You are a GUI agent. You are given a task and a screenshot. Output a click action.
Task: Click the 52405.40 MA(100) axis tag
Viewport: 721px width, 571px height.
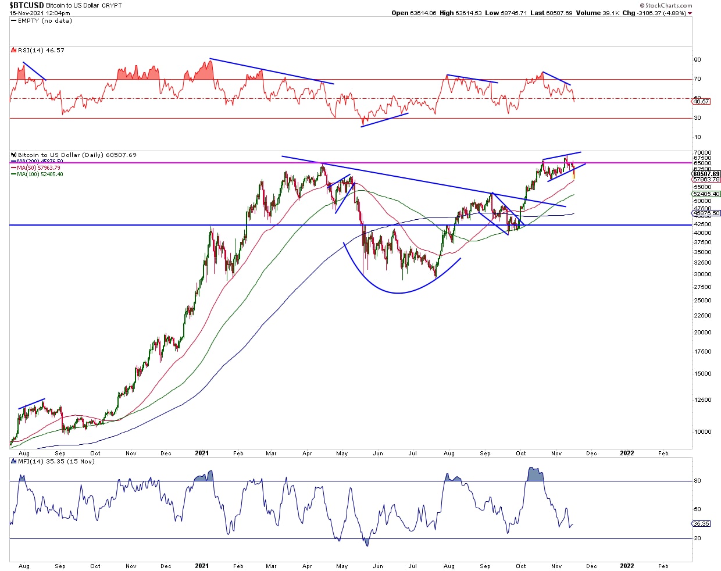click(706, 194)
